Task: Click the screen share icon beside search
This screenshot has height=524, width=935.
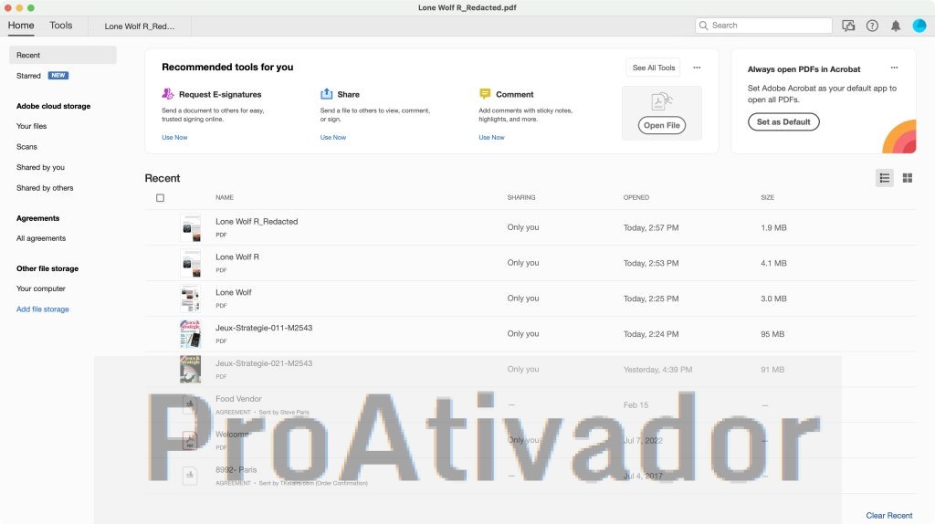Action: pyautogui.click(x=848, y=26)
